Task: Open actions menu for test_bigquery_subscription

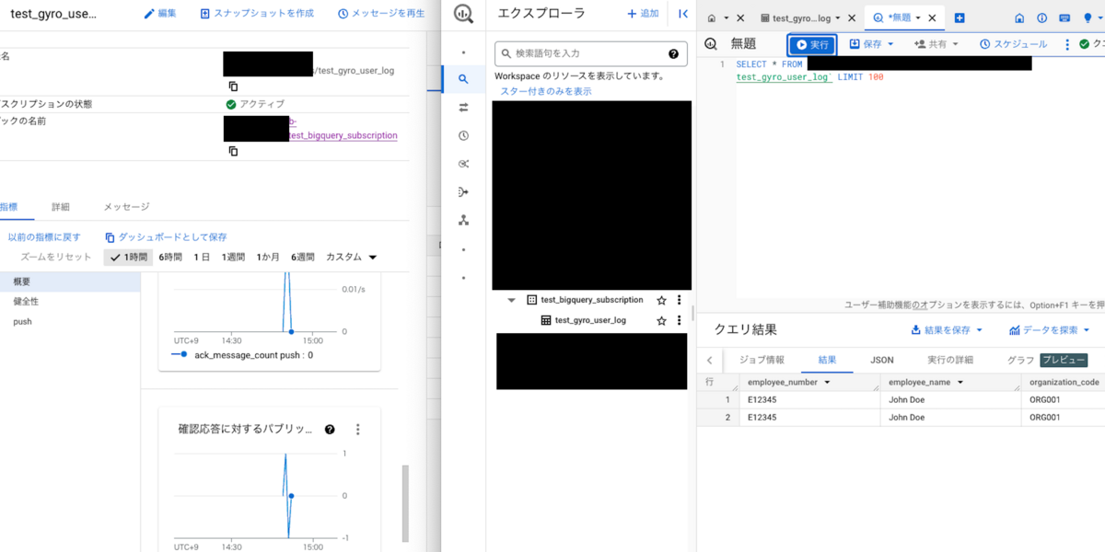Action: point(680,300)
